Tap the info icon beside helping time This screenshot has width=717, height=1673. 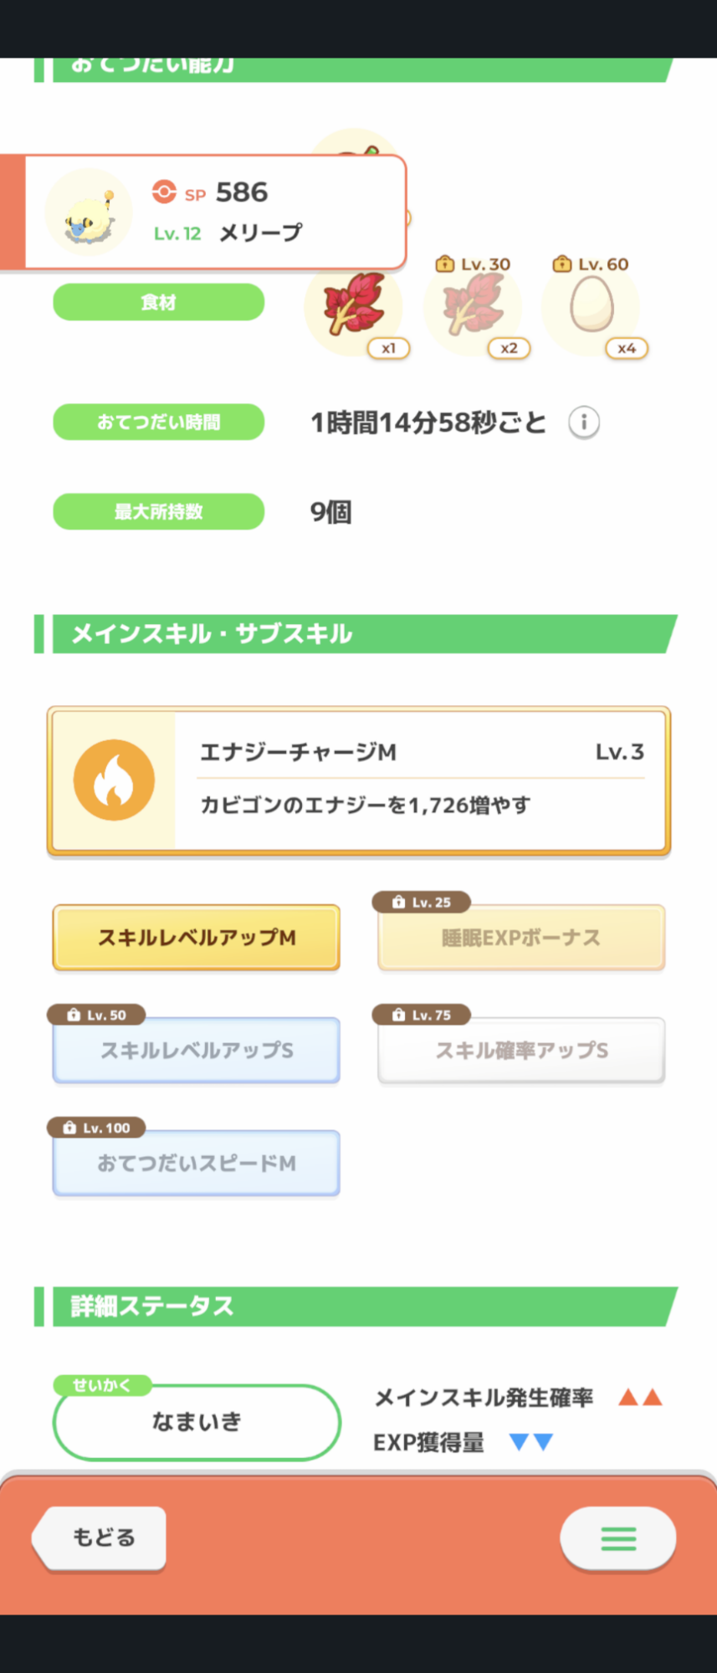click(x=584, y=422)
